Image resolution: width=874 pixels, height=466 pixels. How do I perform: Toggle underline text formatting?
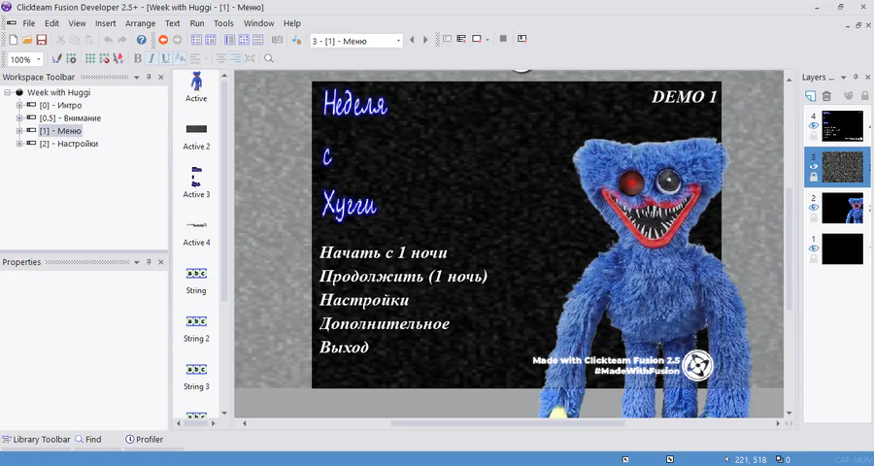[x=165, y=58]
